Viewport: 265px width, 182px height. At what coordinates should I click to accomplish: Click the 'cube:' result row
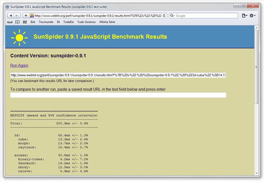point(53,140)
